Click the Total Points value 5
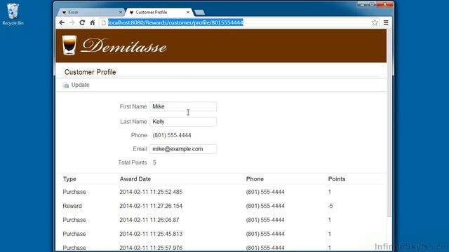This screenshot has height=252, width=449. [x=154, y=162]
